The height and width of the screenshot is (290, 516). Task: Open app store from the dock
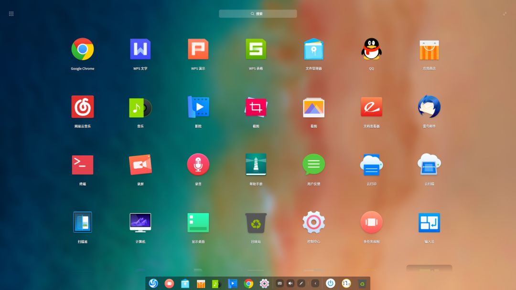[x=201, y=283]
